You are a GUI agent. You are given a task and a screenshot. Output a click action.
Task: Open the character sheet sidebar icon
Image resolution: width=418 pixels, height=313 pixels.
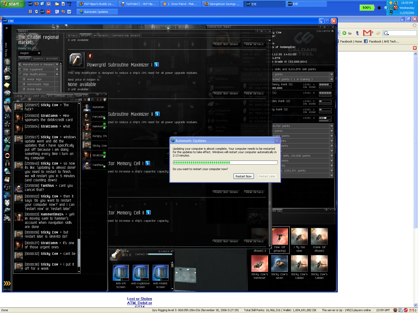pyautogui.click(x=7, y=62)
